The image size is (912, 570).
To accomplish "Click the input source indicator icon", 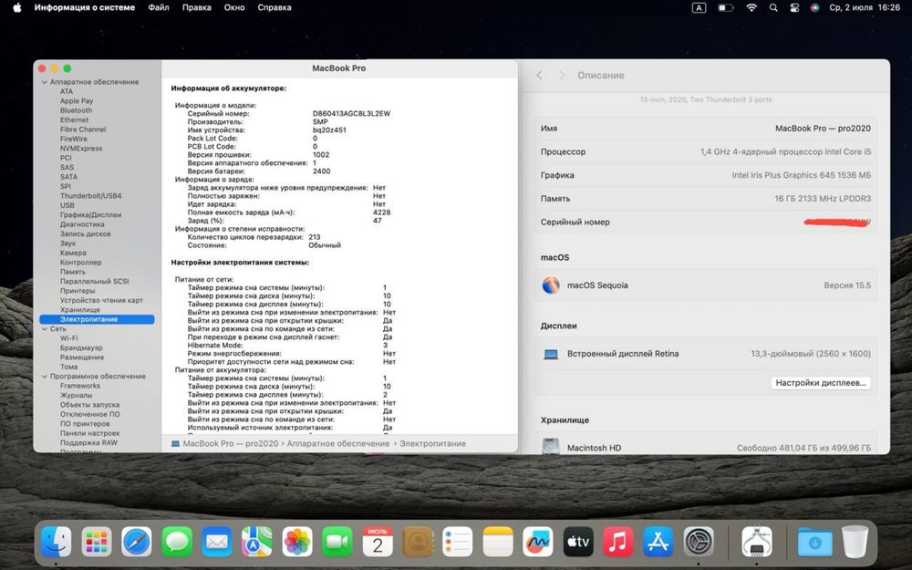I will point(699,7).
